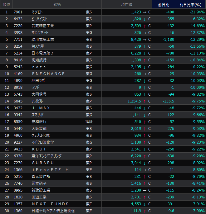Click percentage -7.90%

click(x=198, y=211)
